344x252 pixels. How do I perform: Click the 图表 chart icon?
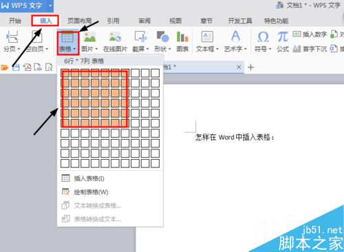[x=182, y=36]
